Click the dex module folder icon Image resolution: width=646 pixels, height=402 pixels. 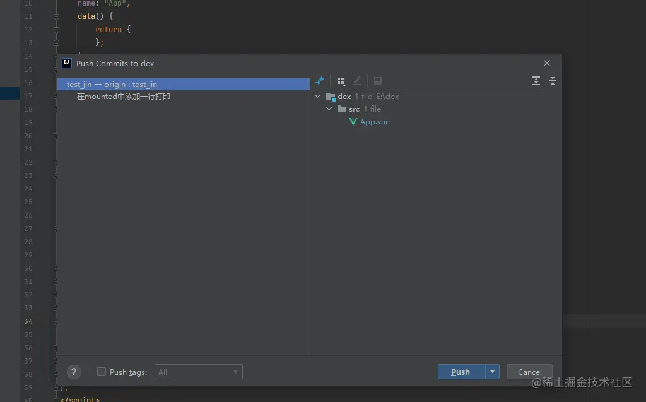pos(331,97)
